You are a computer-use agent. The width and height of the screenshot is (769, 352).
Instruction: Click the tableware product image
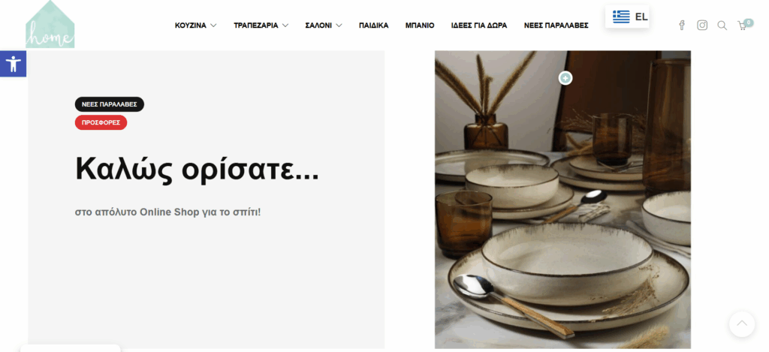pos(562,200)
